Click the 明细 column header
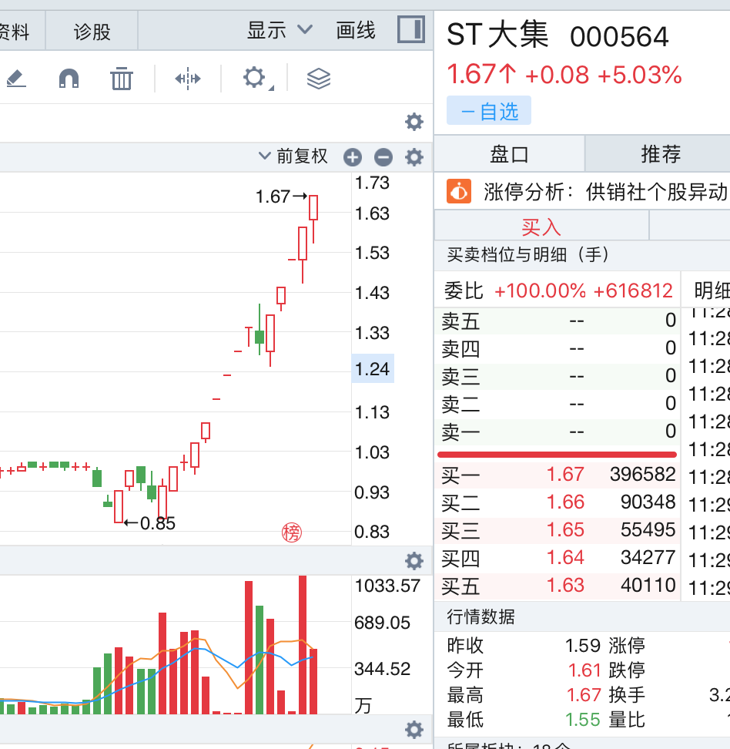730x749 pixels. click(712, 291)
